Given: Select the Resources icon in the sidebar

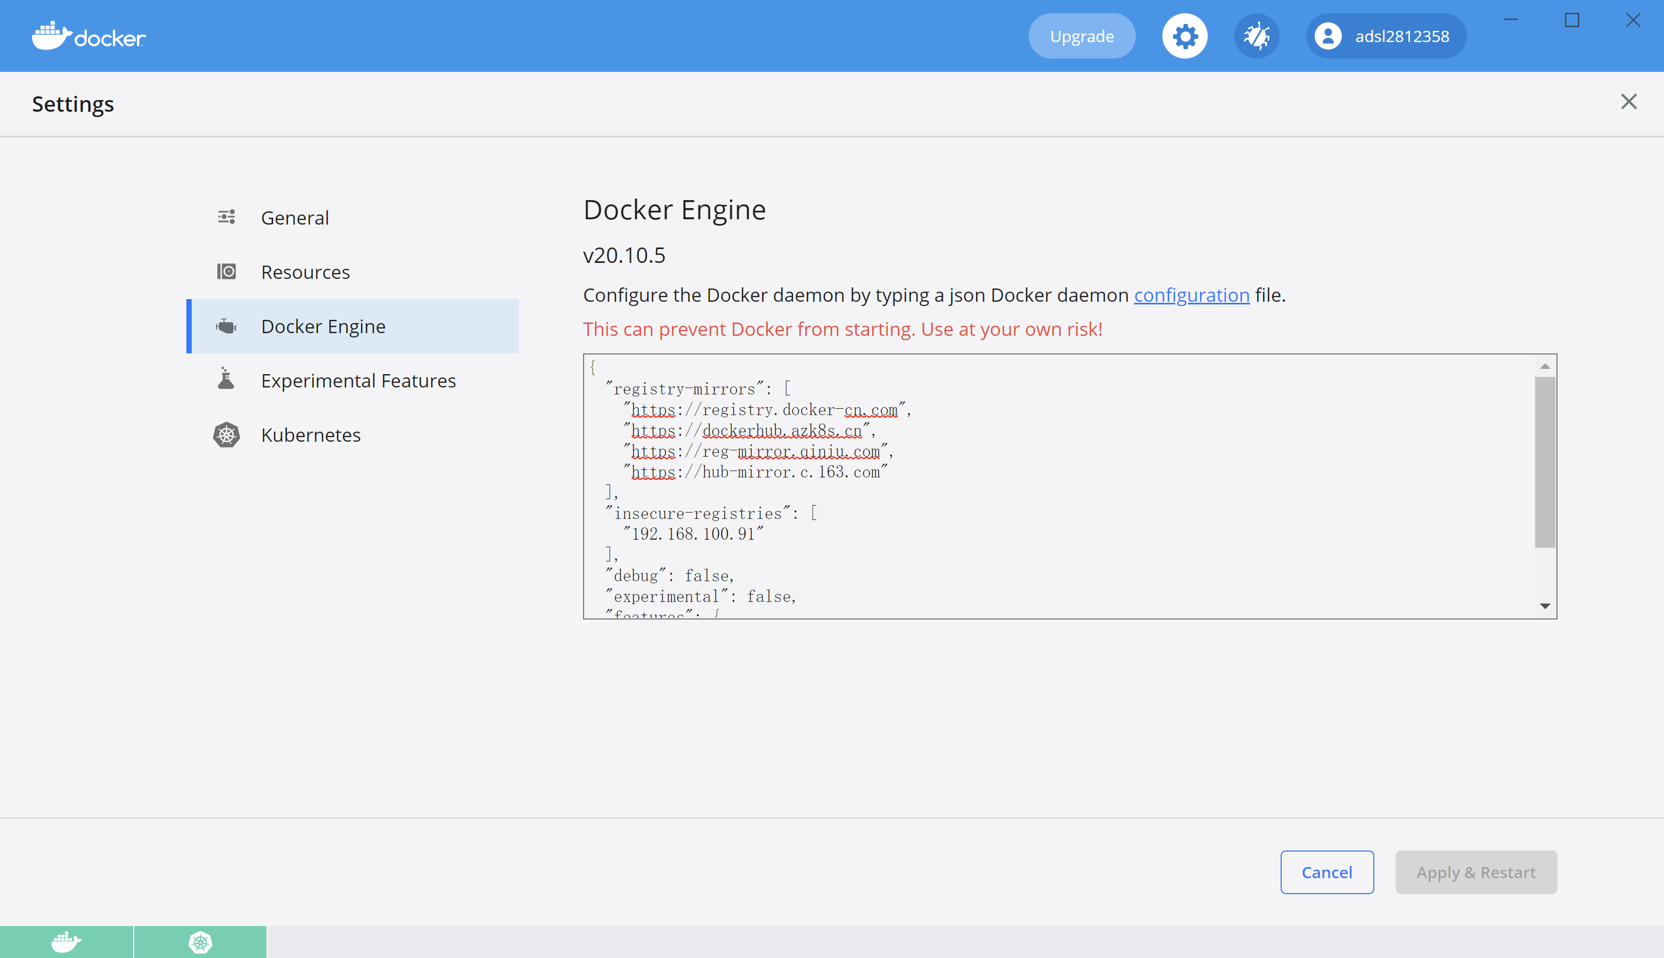Looking at the screenshot, I should pyautogui.click(x=226, y=271).
